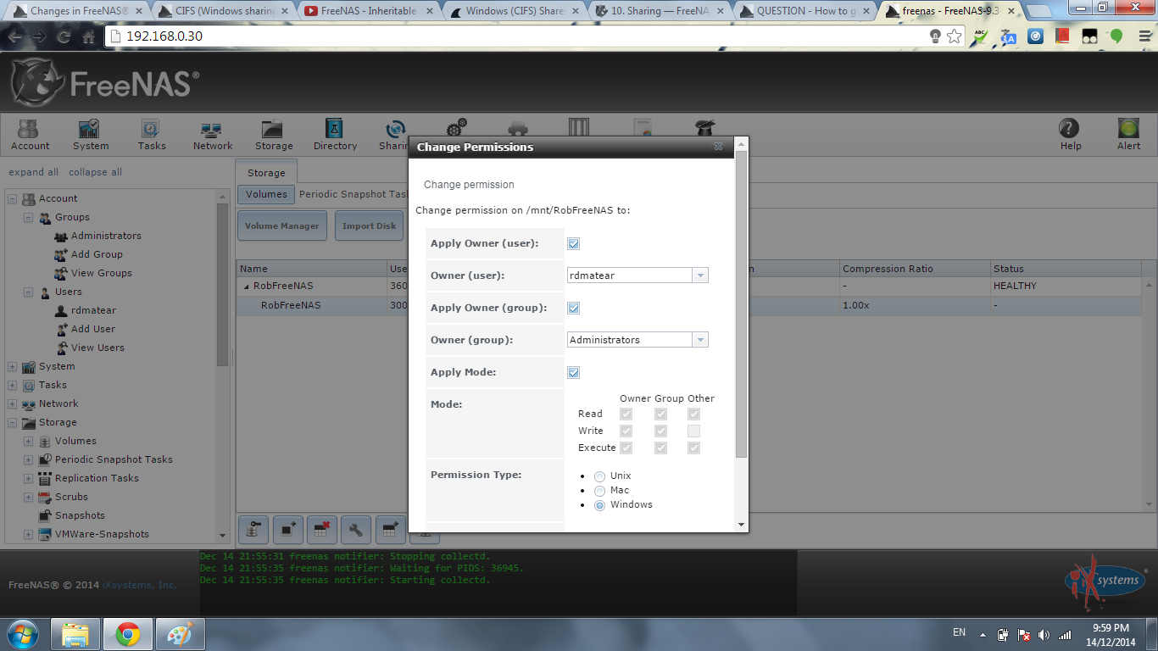Open the Tasks toolbar icon

[x=151, y=134]
